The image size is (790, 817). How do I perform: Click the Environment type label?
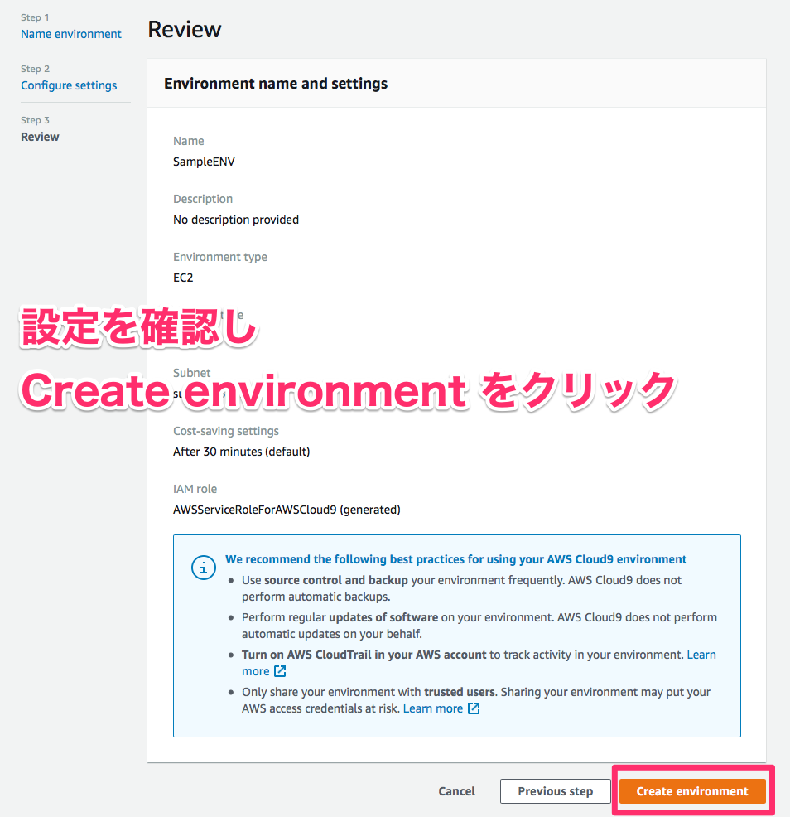[220, 257]
